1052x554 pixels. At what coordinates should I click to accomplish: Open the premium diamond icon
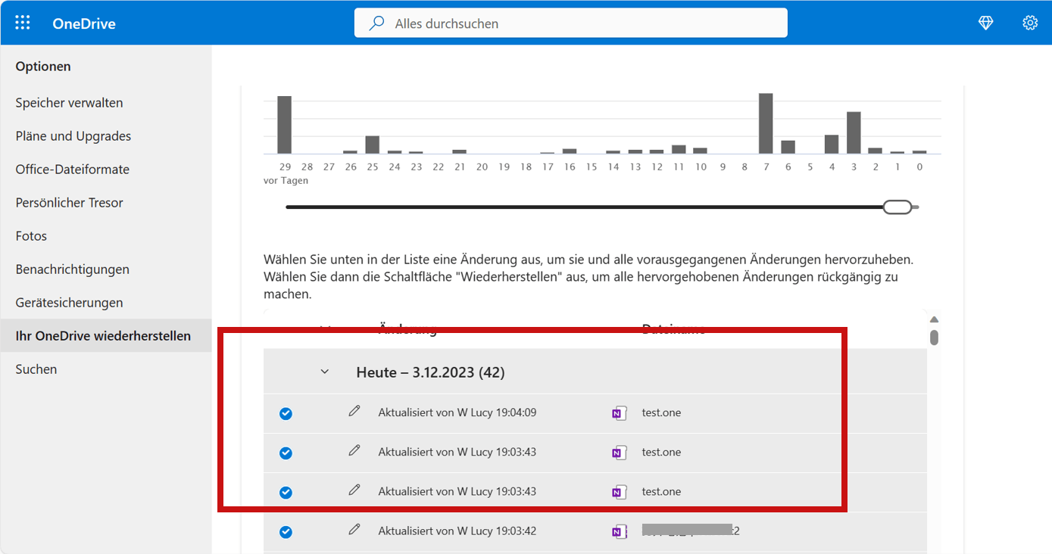[x=985, y=23]
